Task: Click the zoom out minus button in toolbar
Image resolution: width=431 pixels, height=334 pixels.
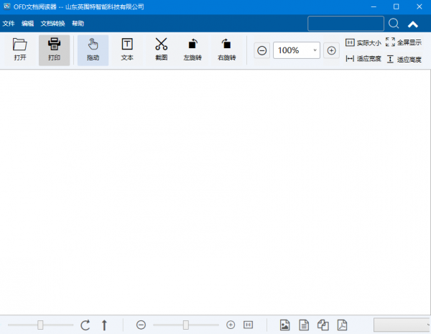Action: click(x=262, y=50)
